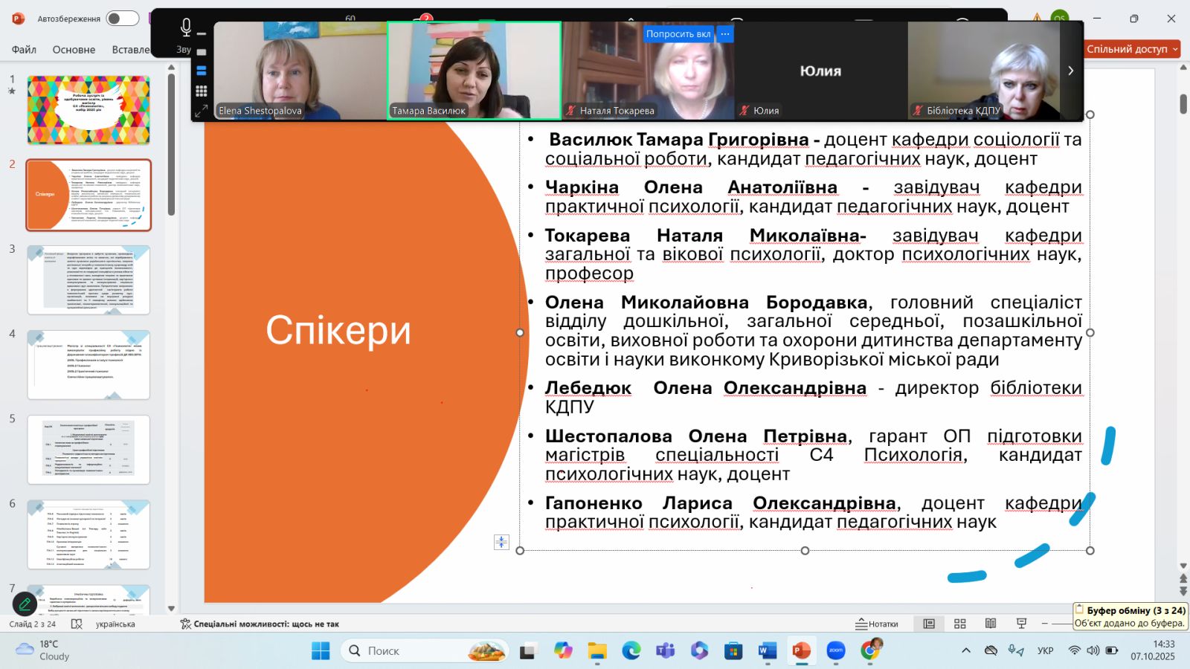Show next participants with right chevron
This screenshot has width=1190, height=669.
pyautogui.click(x=1070, y=71)
